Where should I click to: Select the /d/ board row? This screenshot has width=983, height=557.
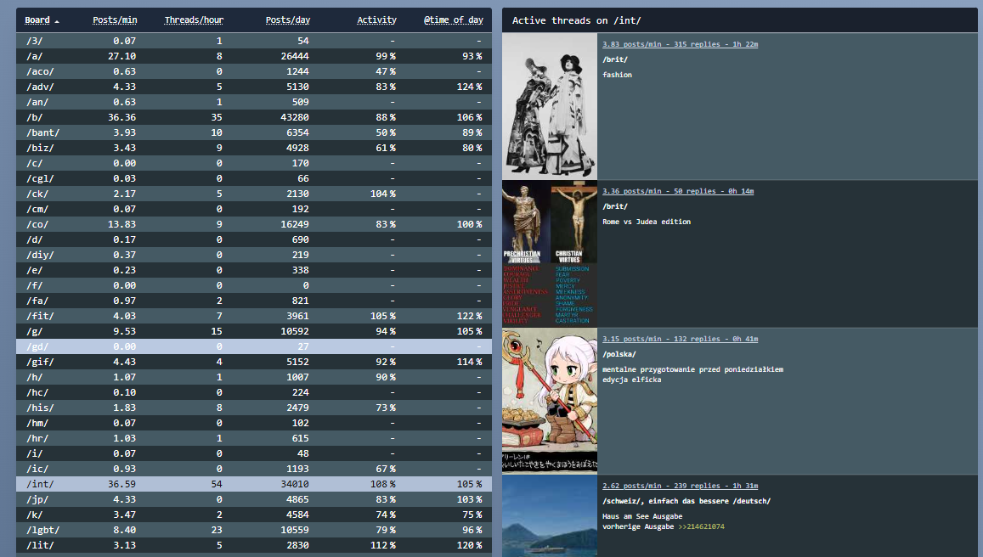pyautogui.click(x=254, y=239)
